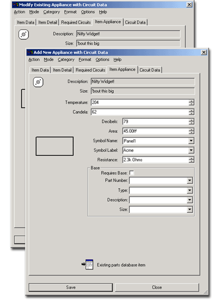
Task: Click the appliance symbol icon beside Description
Action: click(38, 82)
